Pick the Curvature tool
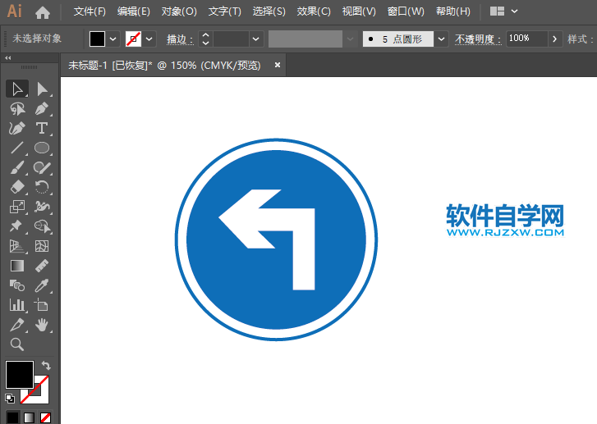Image resolution: width=597 pixels, height=424 pixels. click(17, 128)
